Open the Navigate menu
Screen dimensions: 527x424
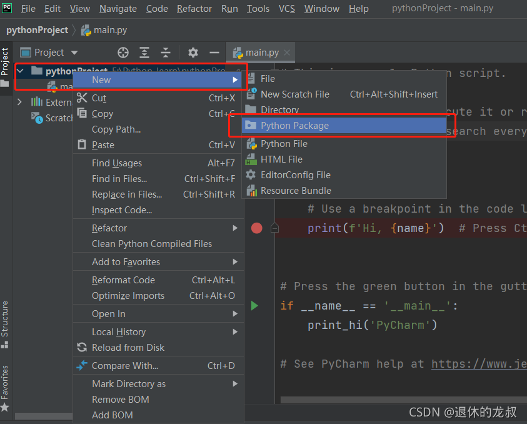[x=118, y=8]
